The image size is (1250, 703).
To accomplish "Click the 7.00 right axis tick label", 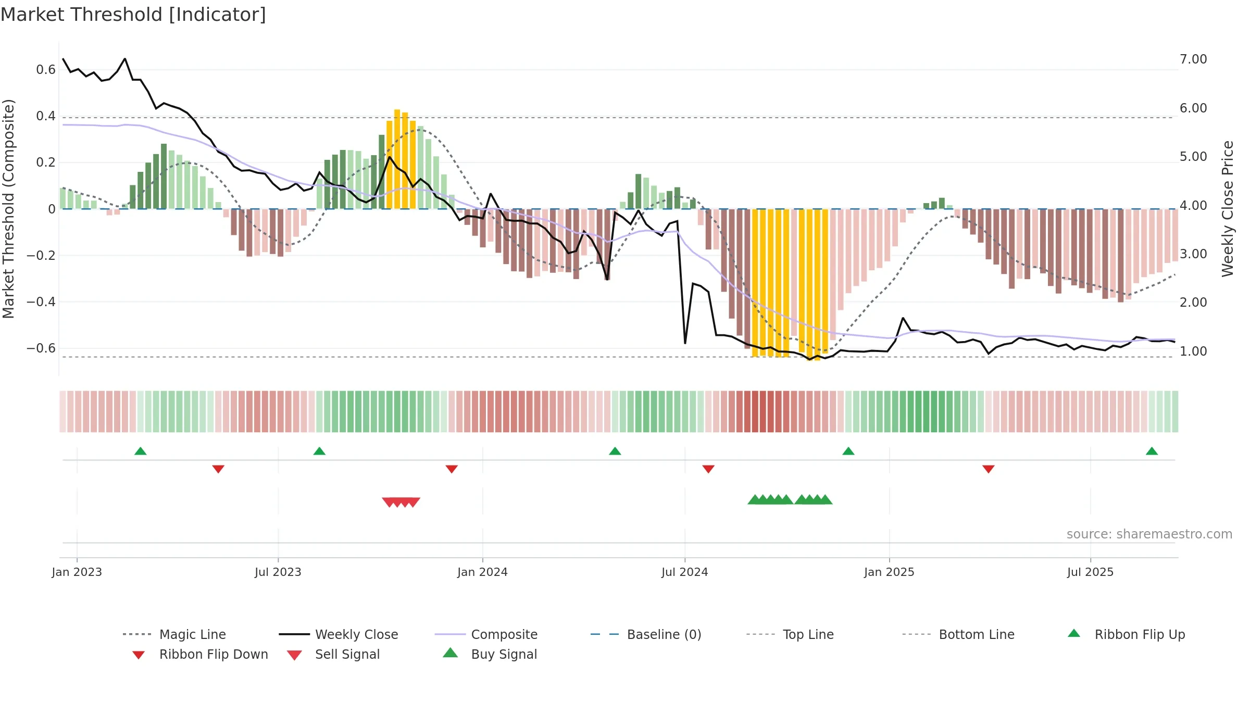I will point(1193,59).
